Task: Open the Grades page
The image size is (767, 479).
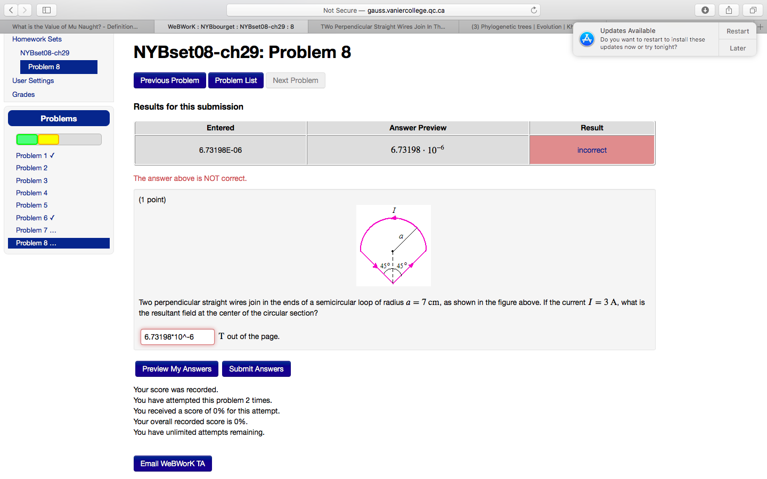Action: click(x=23, y=94)
